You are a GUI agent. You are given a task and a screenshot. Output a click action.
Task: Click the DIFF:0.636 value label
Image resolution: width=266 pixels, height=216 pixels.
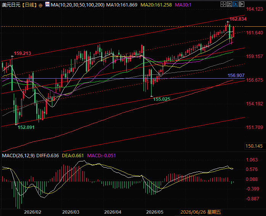pyautogui.click(x=47, y=156)
